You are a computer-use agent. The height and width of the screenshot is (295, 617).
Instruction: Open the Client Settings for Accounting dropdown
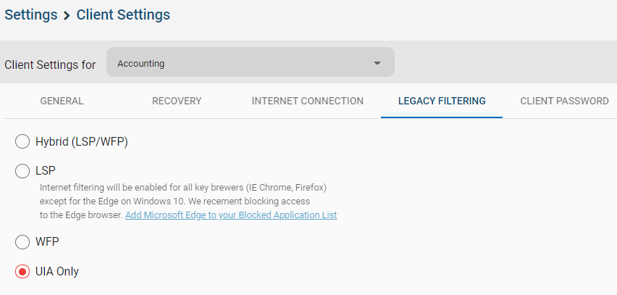[x=251, y=62]
